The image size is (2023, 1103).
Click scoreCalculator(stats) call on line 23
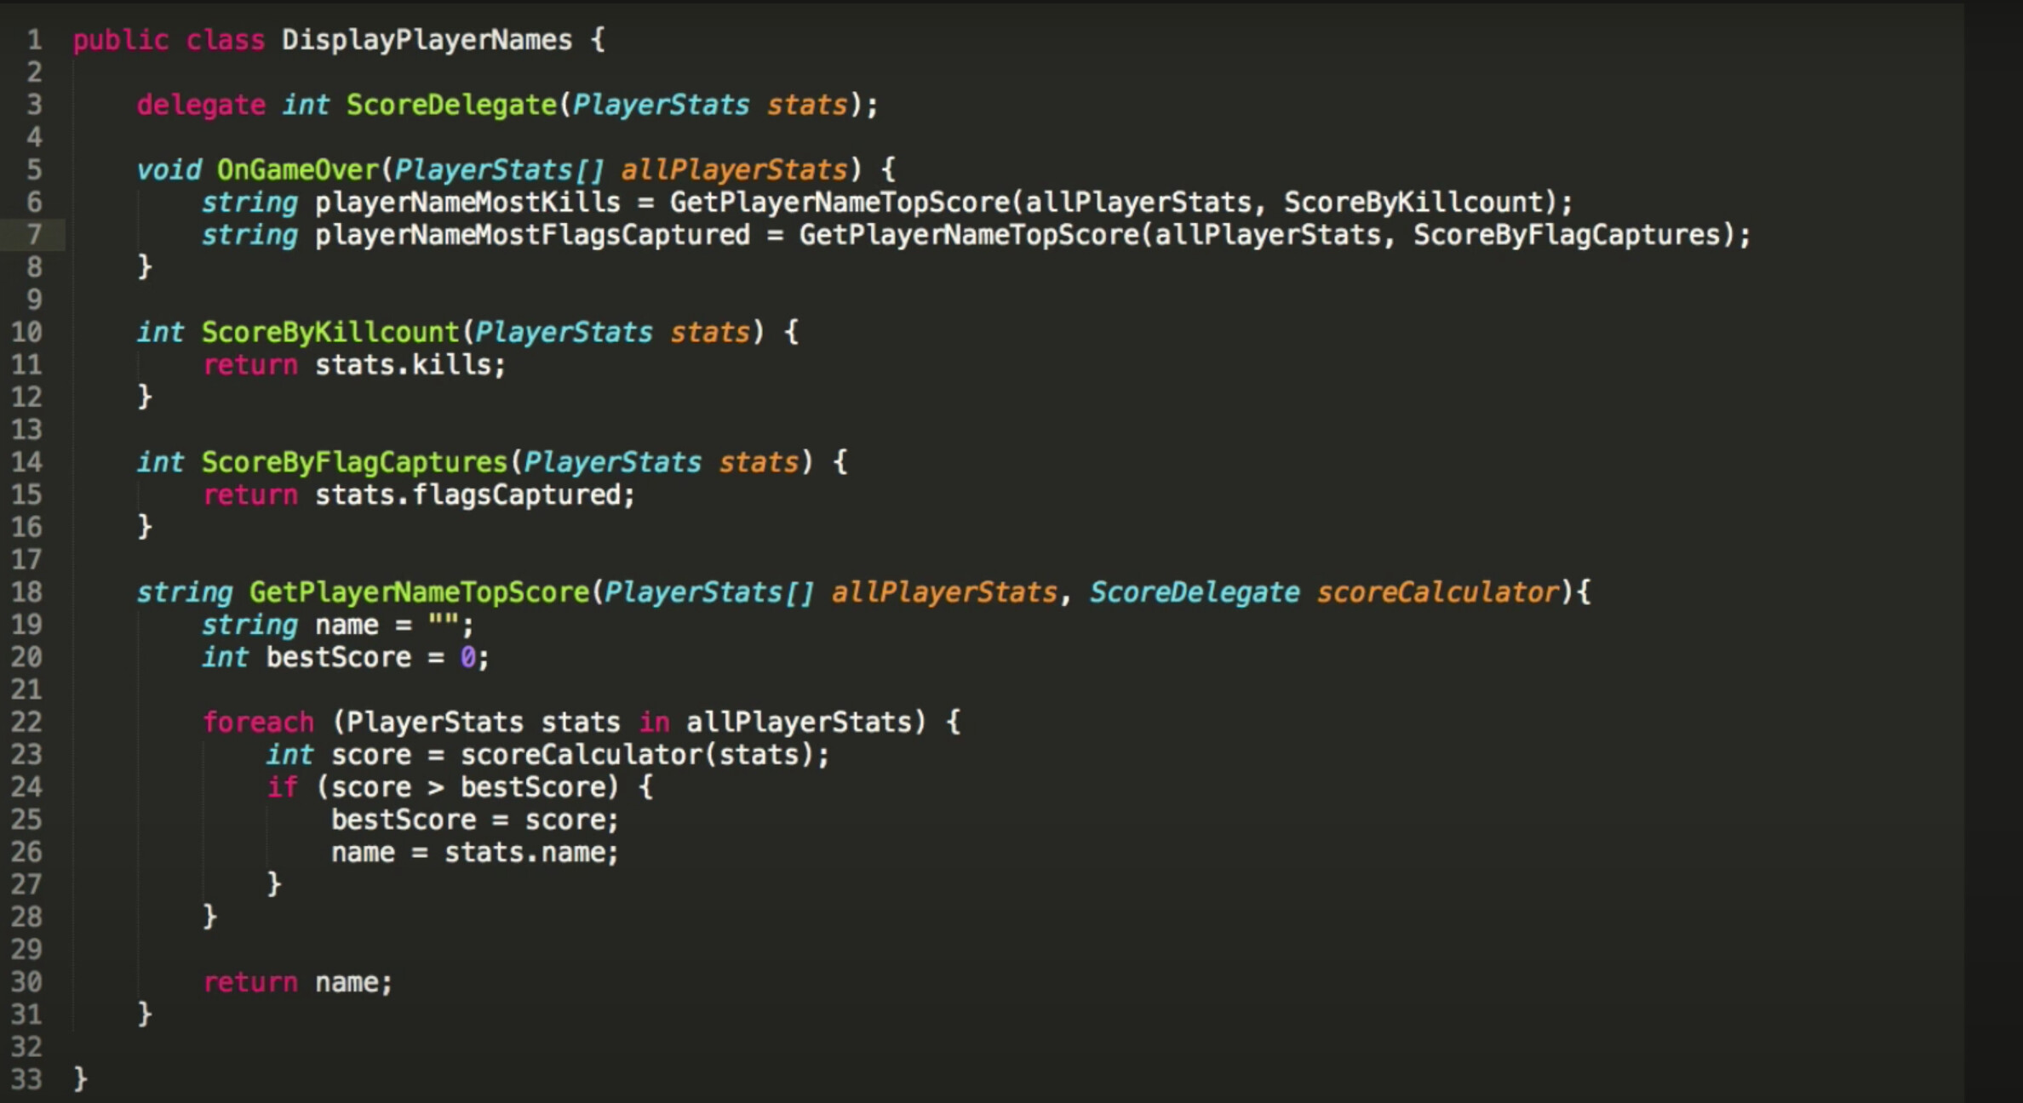pyautogui.click(x=637, y=755)
